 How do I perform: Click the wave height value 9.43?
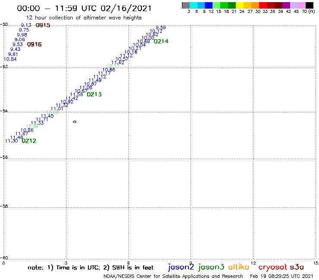(x=15, y=49)
